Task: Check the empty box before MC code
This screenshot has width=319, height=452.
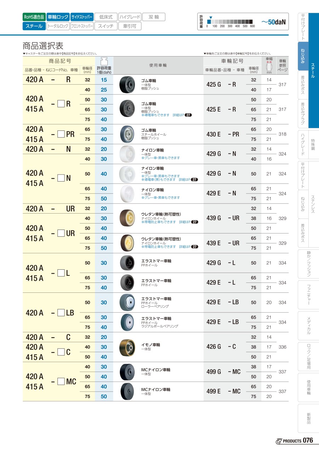Action: pos(61,381)
